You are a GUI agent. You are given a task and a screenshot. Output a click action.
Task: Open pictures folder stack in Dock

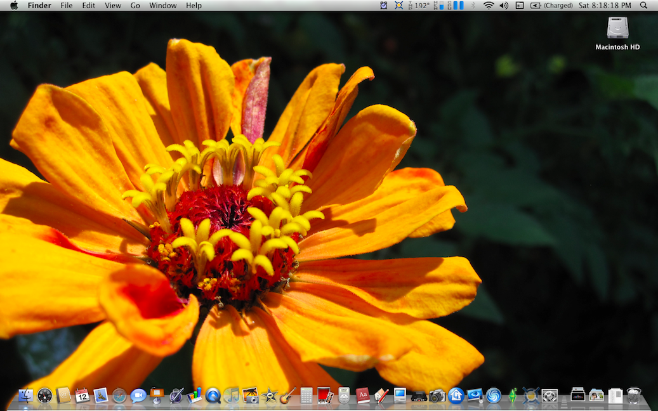(596, 396)
